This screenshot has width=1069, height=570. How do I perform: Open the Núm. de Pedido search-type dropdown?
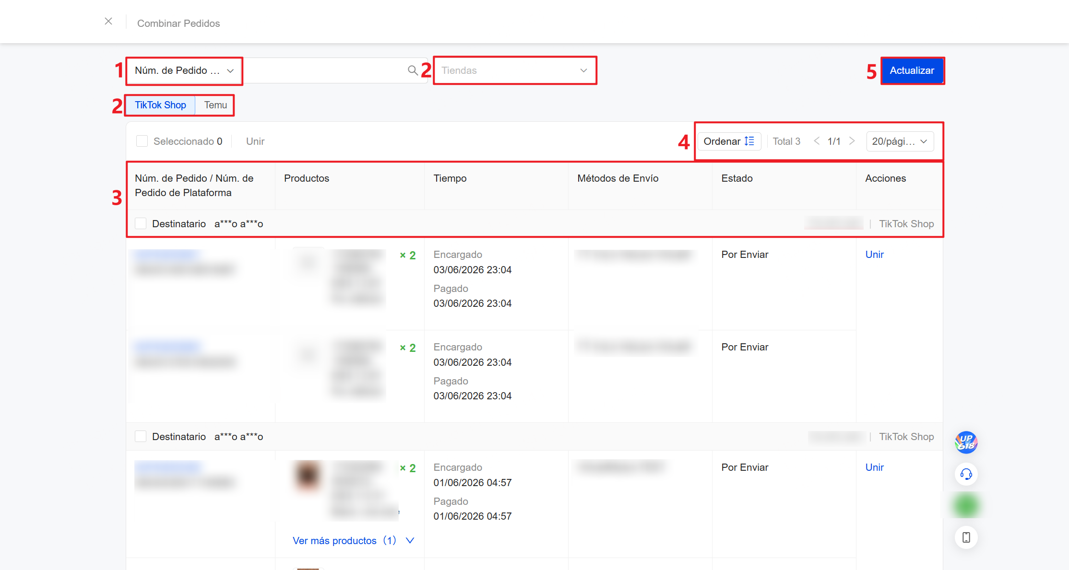coord(185,70)
